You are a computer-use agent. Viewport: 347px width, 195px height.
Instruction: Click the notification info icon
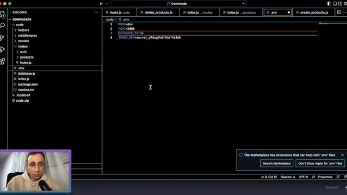click(x=241, y=155)
